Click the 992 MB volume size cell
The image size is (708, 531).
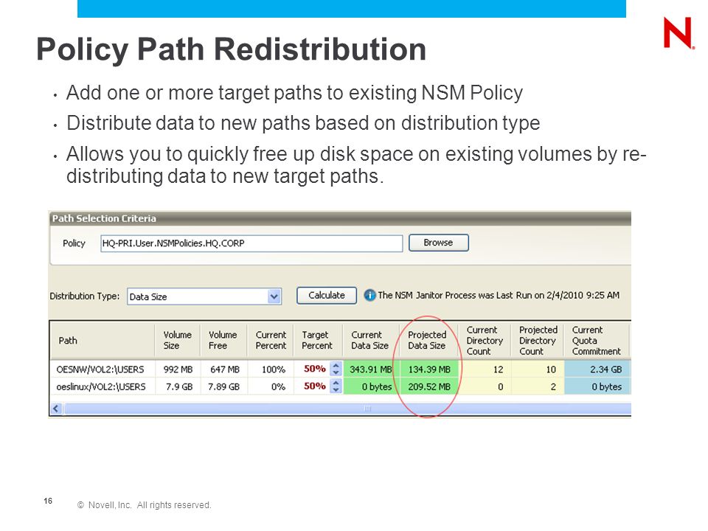coord(178,369)
